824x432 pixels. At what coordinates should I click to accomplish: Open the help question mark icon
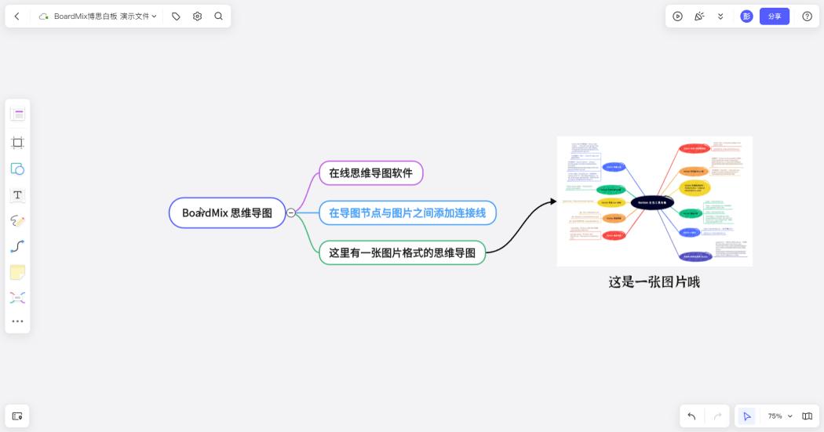tap(808, 16)
